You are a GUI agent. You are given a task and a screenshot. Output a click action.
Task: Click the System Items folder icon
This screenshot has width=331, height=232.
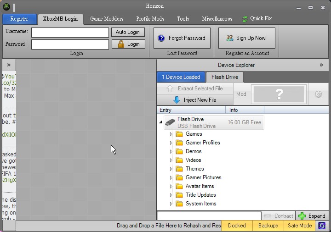[179, 204]
